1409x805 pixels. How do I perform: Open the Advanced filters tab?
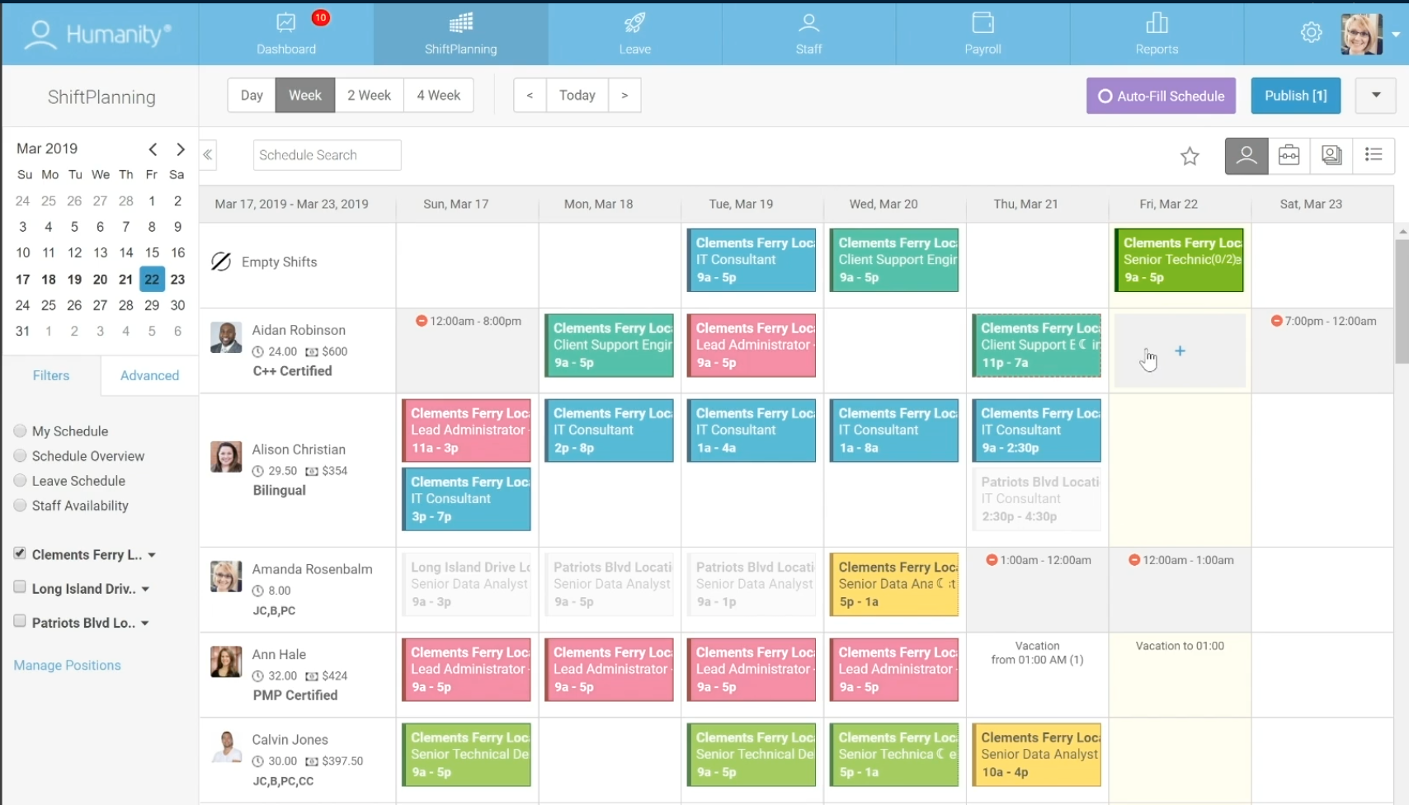tap(149, 375)
